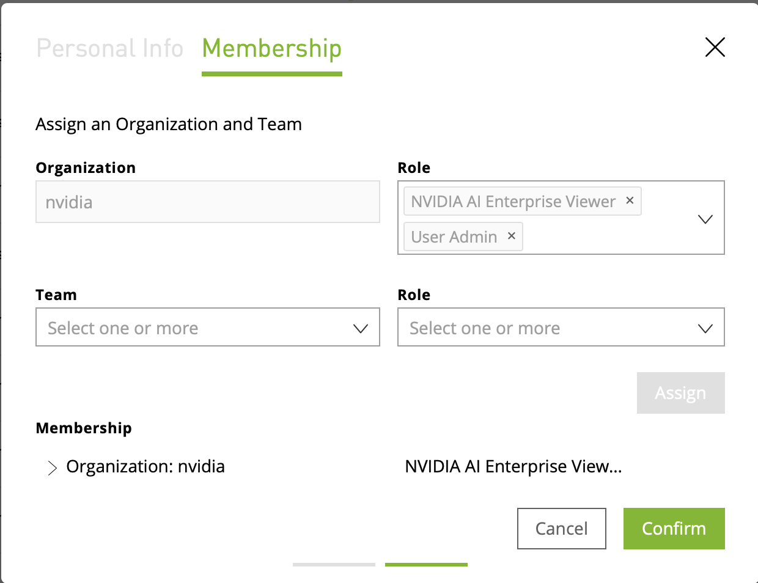
Task: Confirm the membership assignment
Action: click(x=674, y=528)
